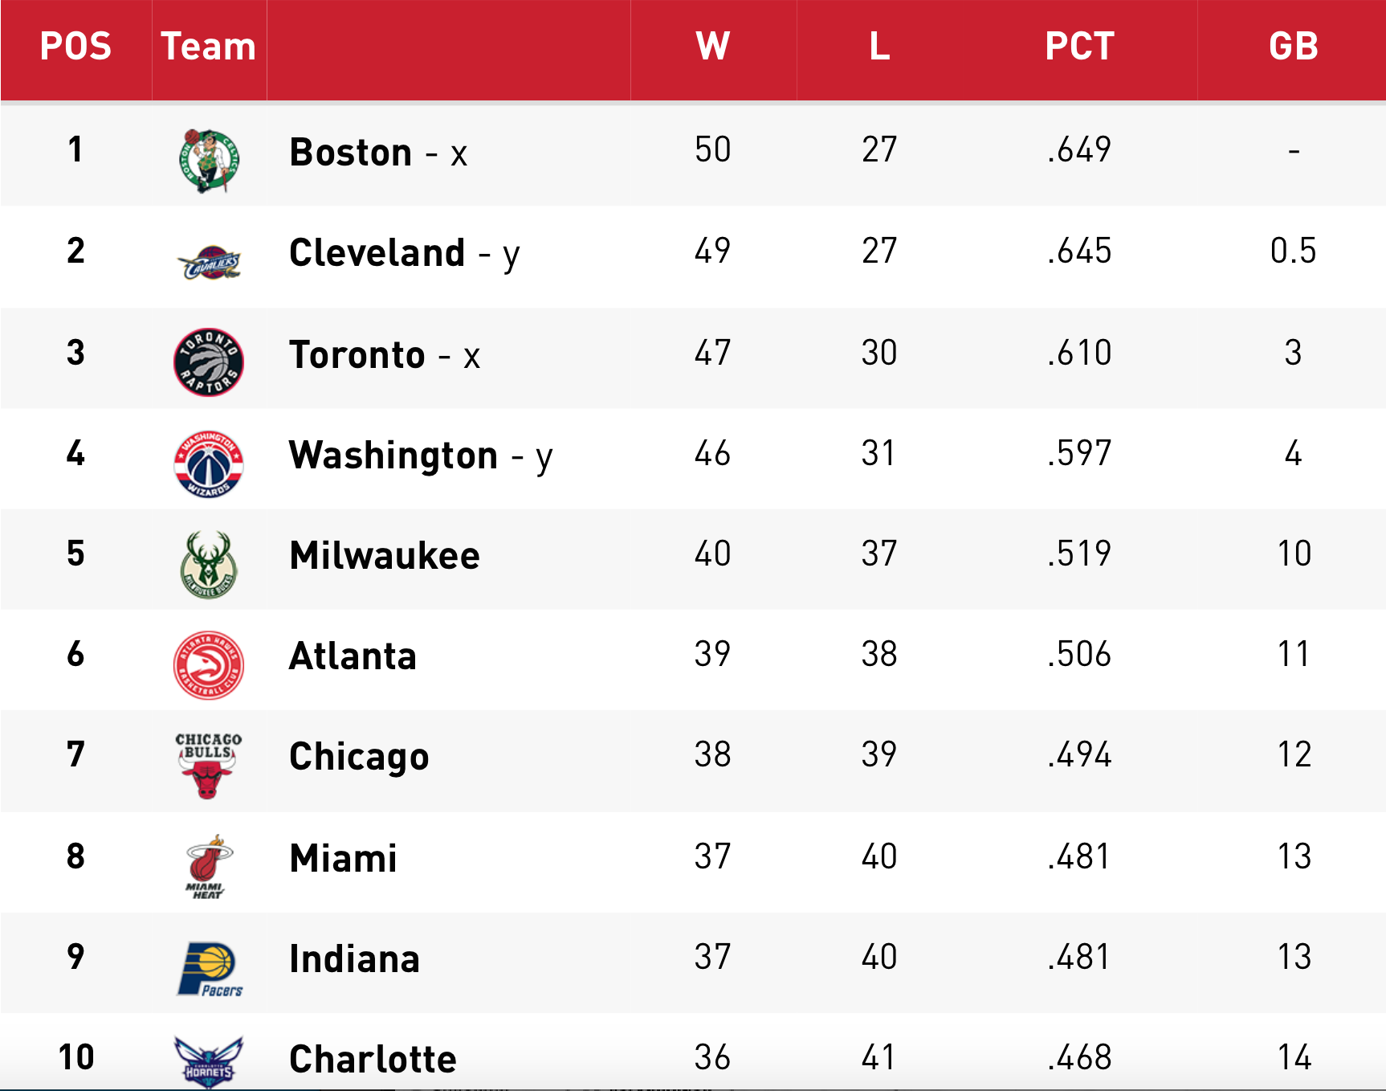
Task: Click Toronto's 47 wins cell
Action: point(713,353)
